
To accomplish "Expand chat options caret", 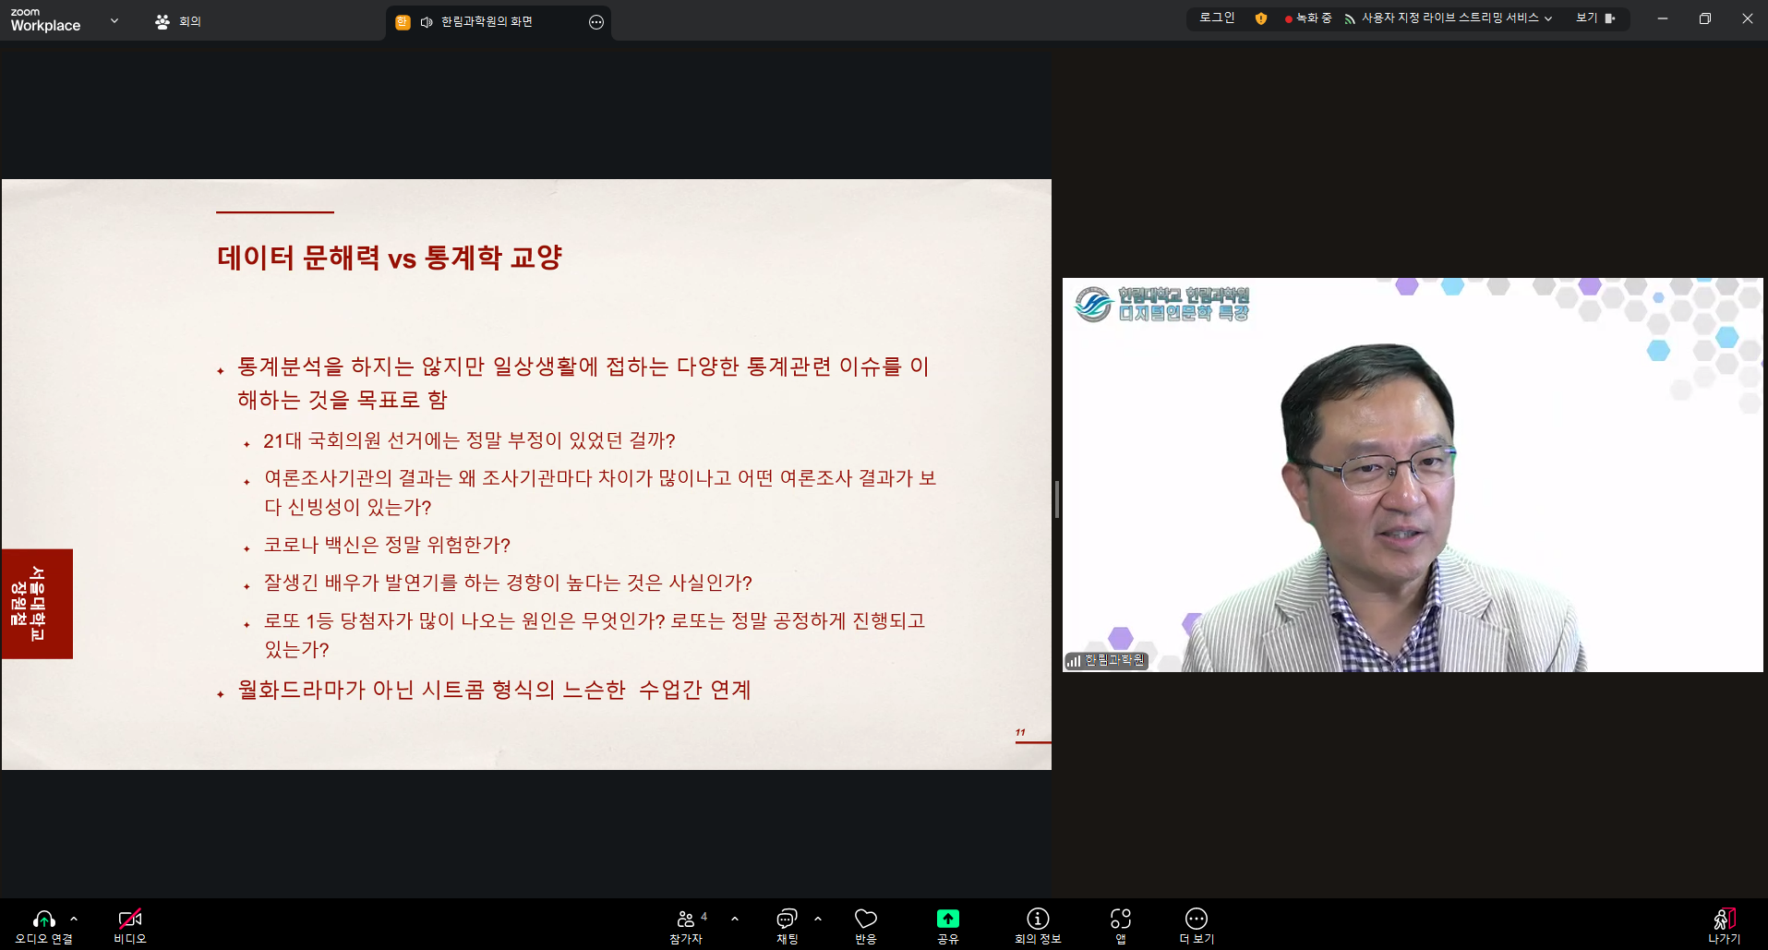I will coord(818,919).
